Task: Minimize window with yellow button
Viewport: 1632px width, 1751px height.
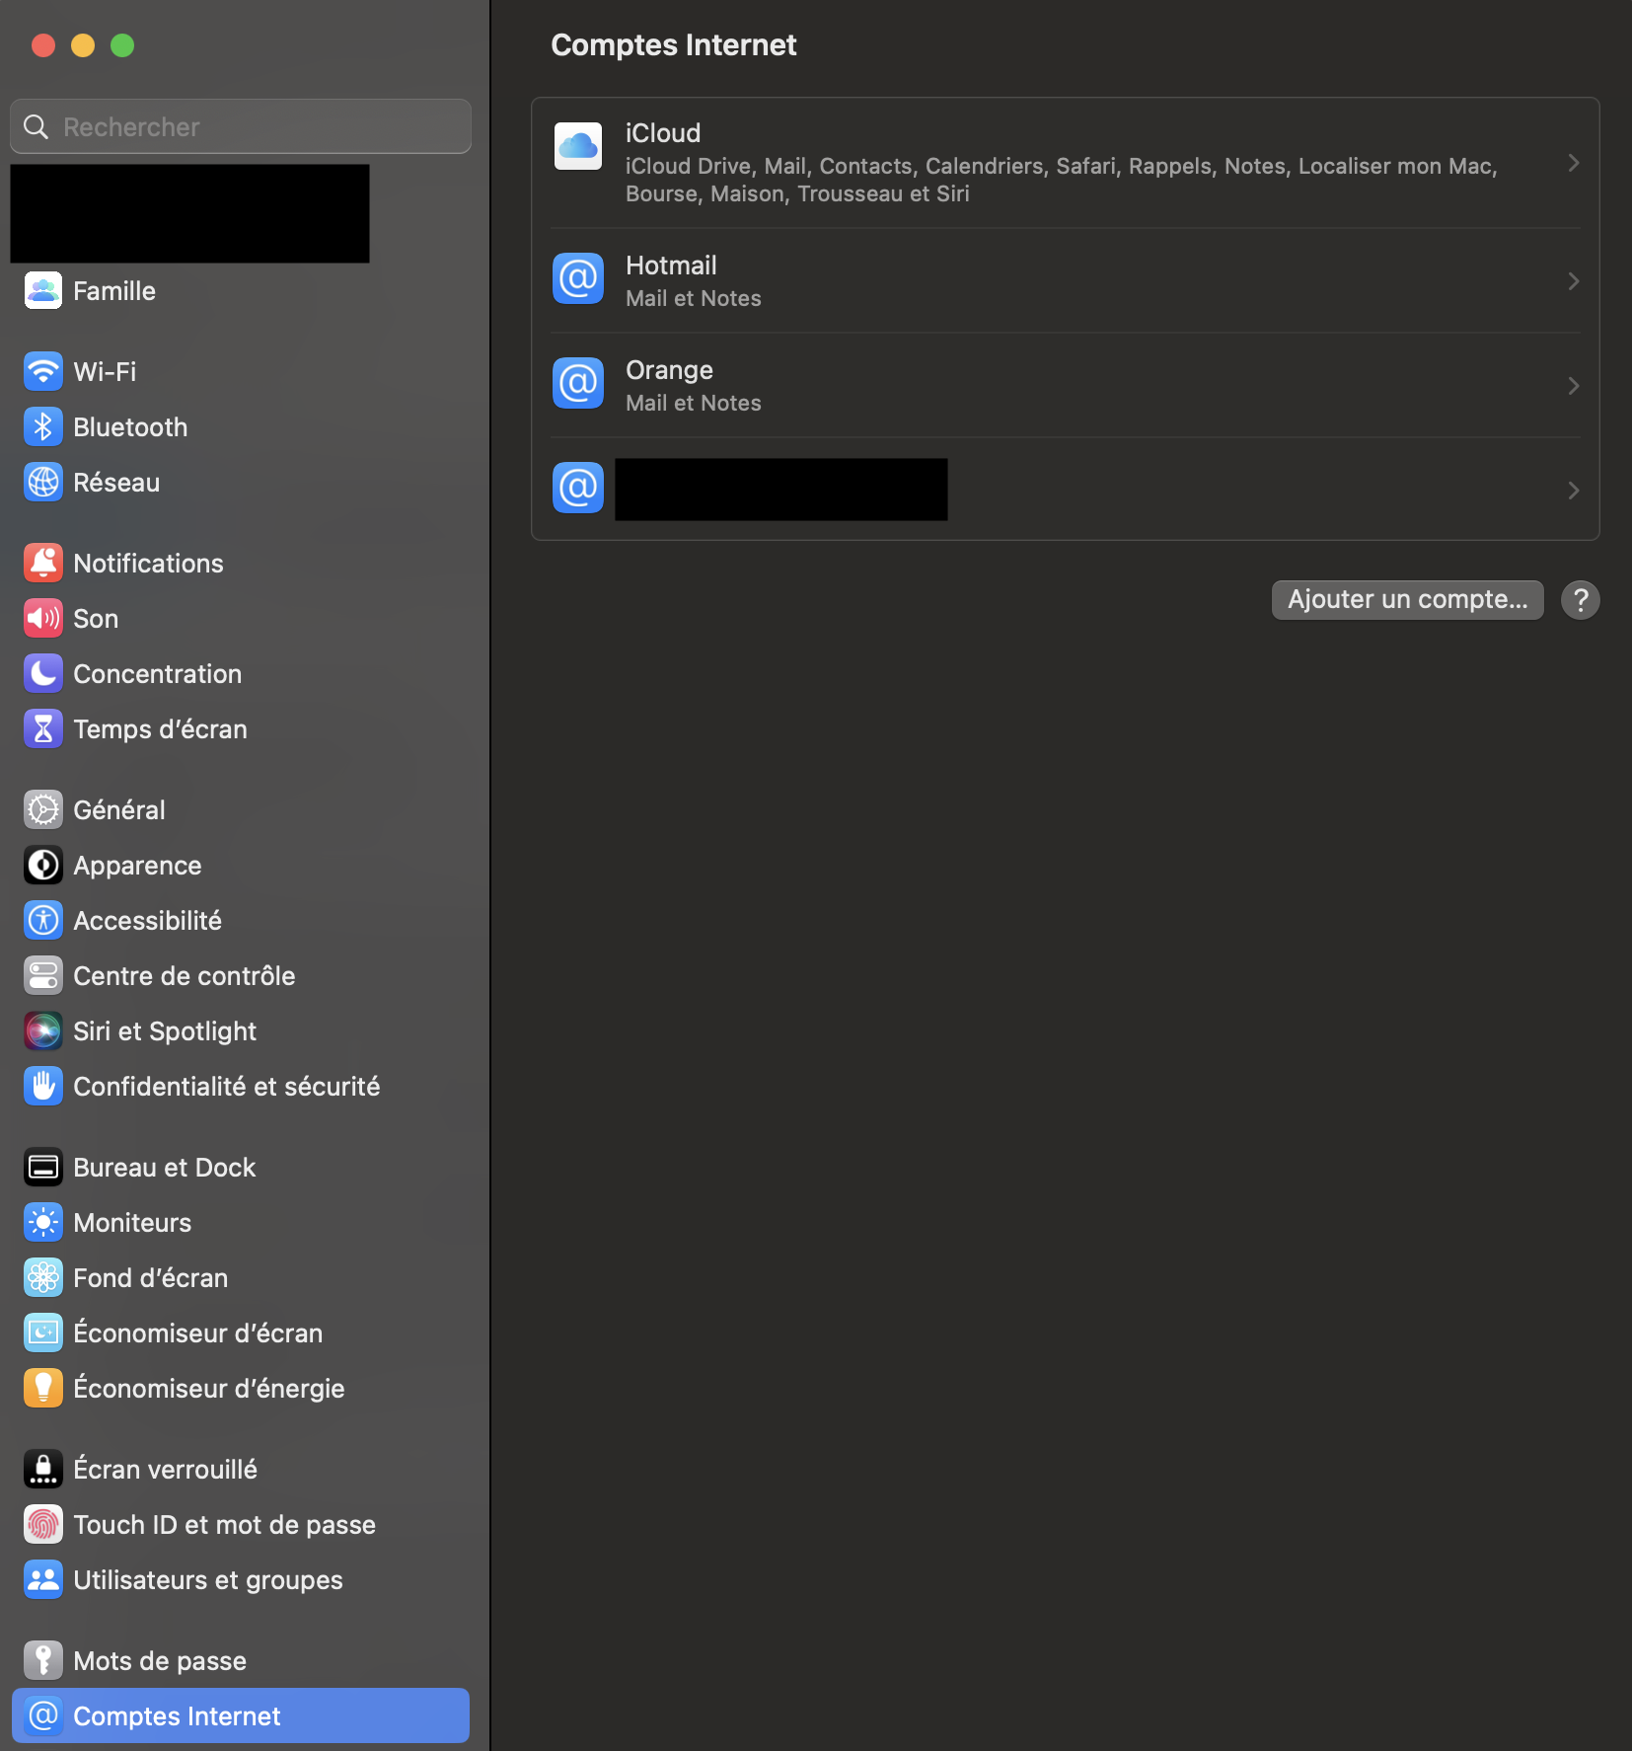Action: click(83, 45)
